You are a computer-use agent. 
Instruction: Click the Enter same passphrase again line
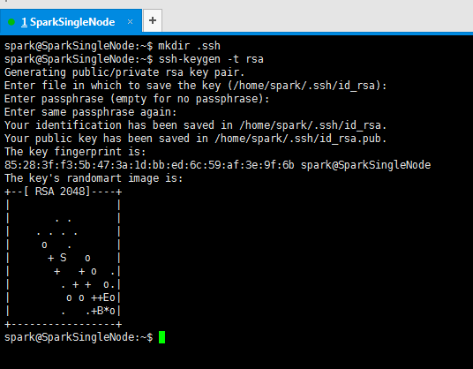tap(91, 112)
